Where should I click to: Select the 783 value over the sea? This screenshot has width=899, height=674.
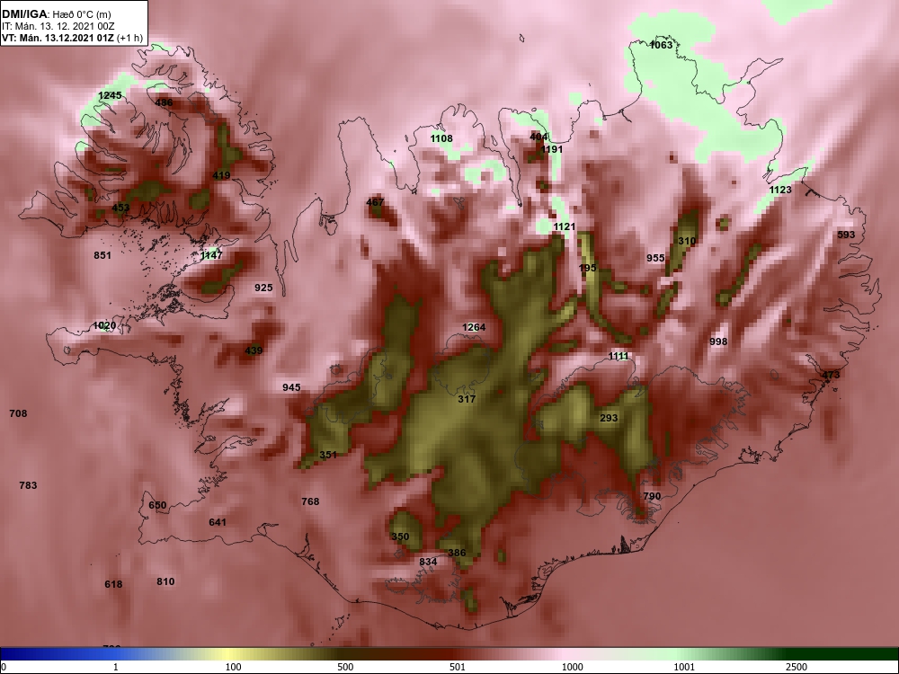[28, 485]
